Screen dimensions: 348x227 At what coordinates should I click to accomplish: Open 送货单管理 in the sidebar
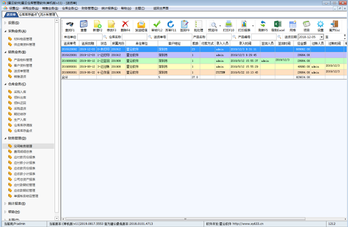coord(21,71)
